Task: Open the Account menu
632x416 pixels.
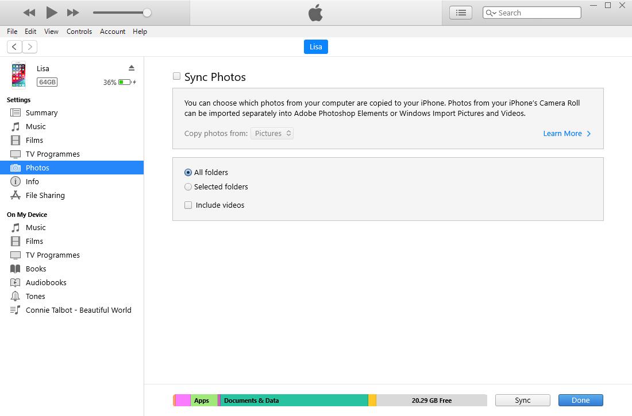Action: point(113,32)
